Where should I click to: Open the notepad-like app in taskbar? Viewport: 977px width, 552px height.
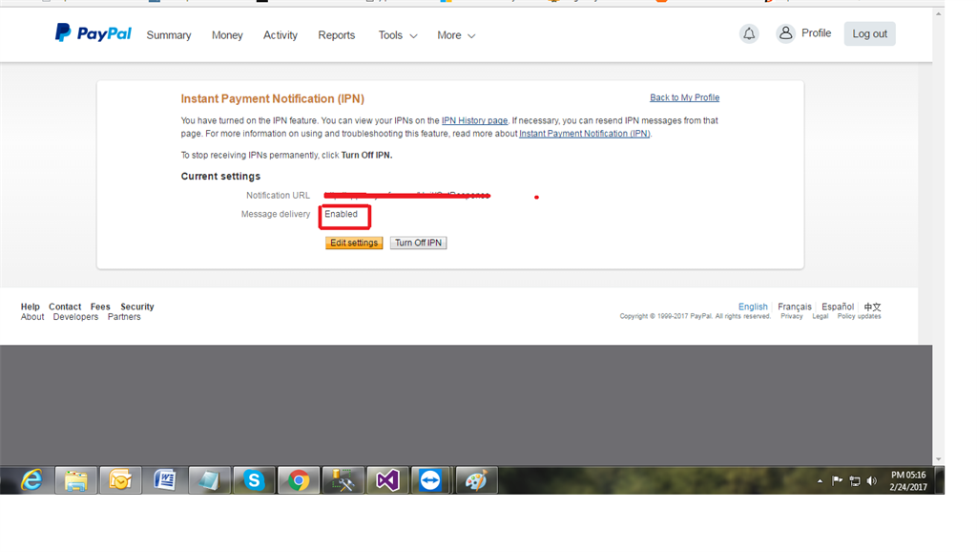point(209,480)
